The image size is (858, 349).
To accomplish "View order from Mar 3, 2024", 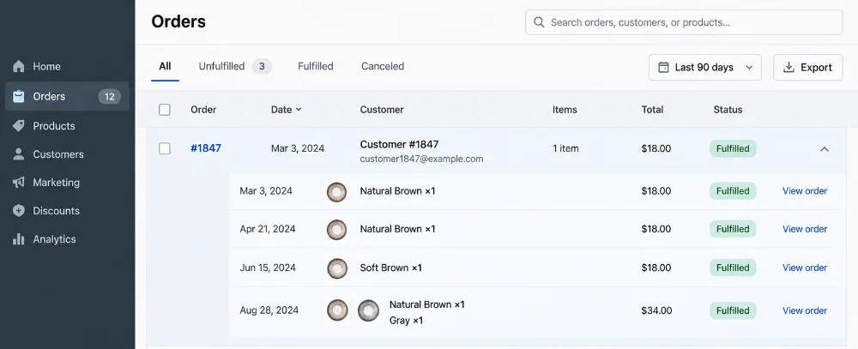I will pyautogui.click(x=805, y=191).
